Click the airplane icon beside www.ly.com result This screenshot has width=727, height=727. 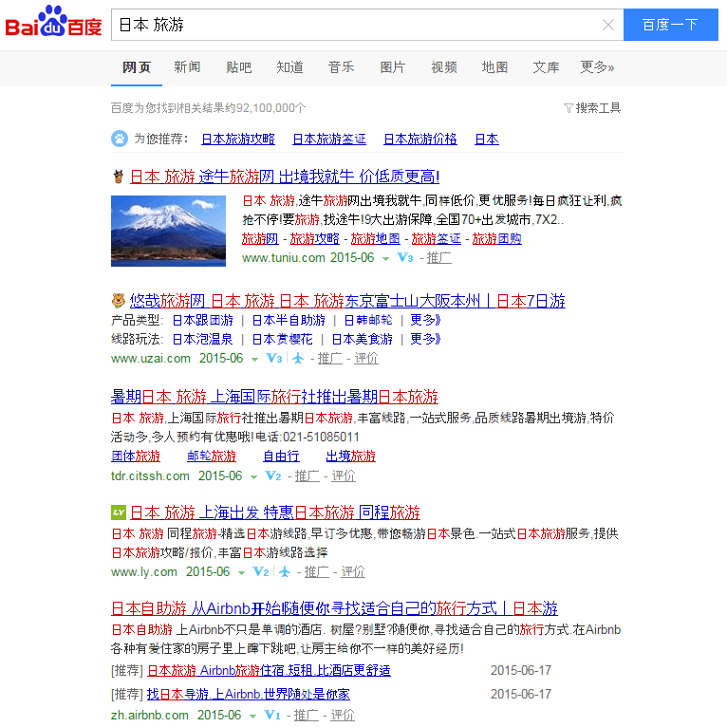coord(286,572)
